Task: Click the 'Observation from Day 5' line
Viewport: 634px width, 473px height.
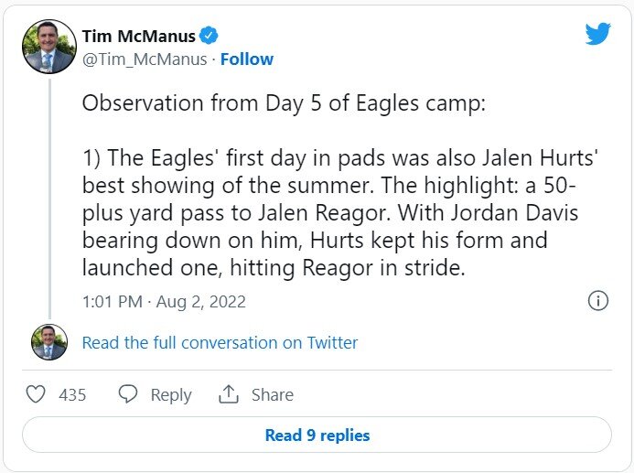Action: [283, 102]
